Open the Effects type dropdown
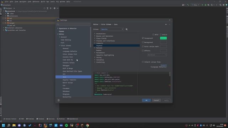This screenshot has width=228, height=128. pyautogui.click(x=157, y=55)
